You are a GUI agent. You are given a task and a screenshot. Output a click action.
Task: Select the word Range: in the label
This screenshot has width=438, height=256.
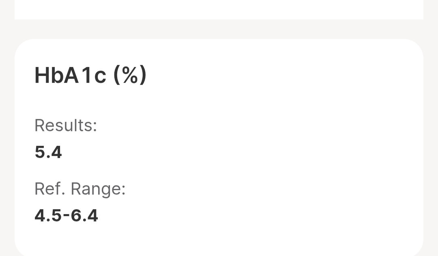click(x=98, y=189)
